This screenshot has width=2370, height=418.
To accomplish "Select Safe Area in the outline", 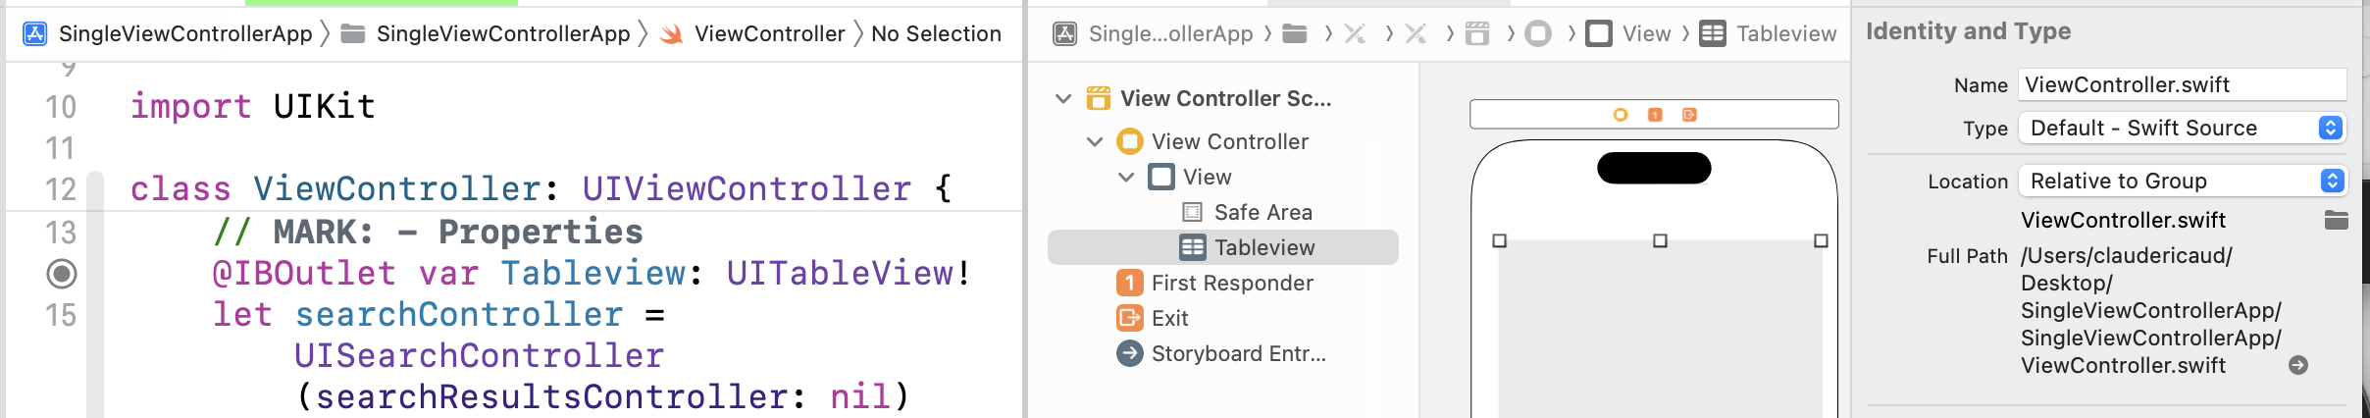I will [x=1262, y=212].
